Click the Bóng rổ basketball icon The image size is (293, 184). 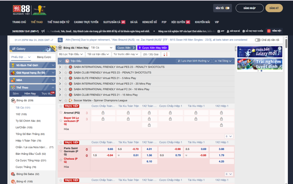pyautogui.click(x=13, y=181)
